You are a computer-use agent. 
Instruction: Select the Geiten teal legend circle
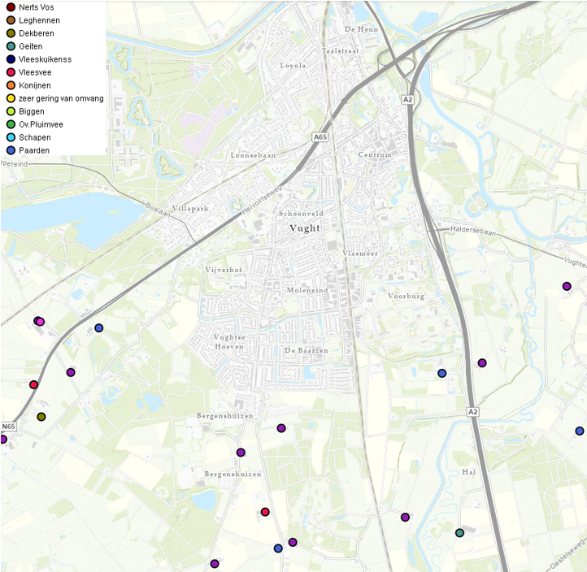tap(11, 46)
